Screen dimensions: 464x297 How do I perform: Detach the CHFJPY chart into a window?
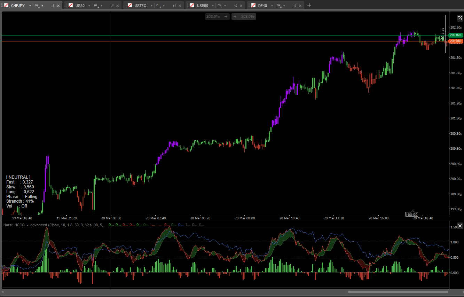click(53, 6)
